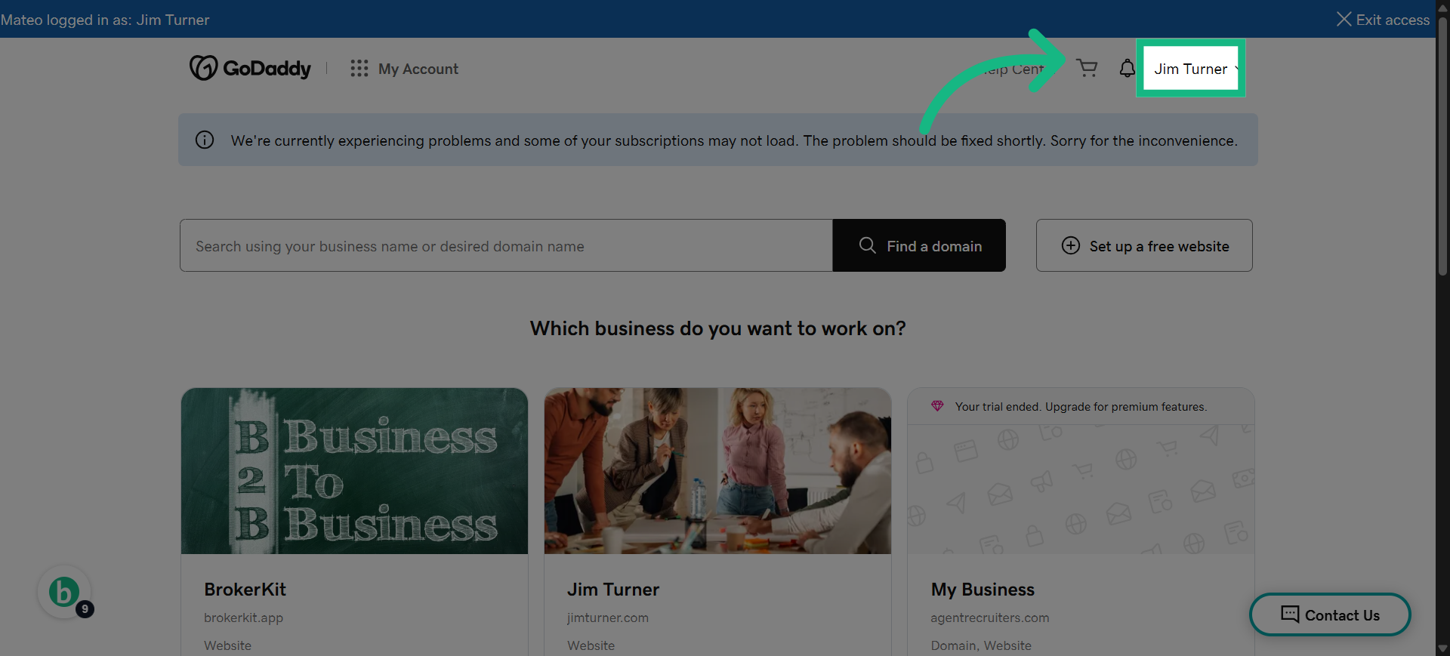Open the BrokerKit business thumbnail
1450x656 pixels.
point(354,471)
